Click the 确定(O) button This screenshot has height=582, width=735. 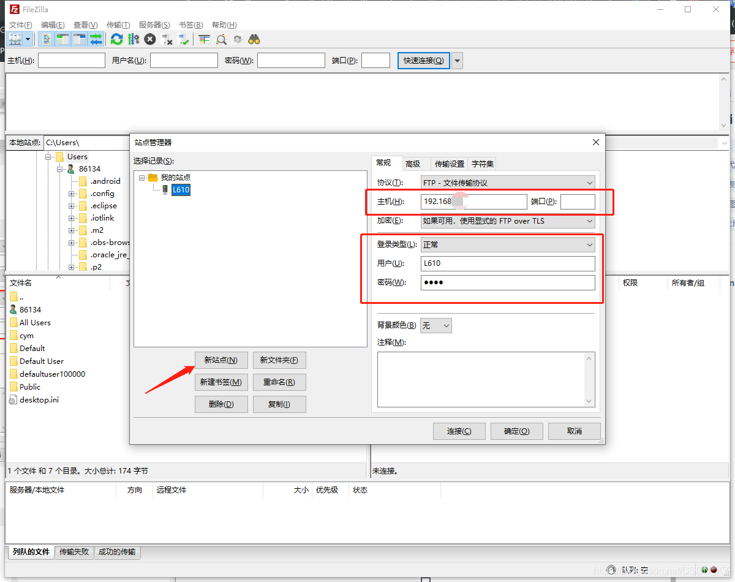coord(517,431)
